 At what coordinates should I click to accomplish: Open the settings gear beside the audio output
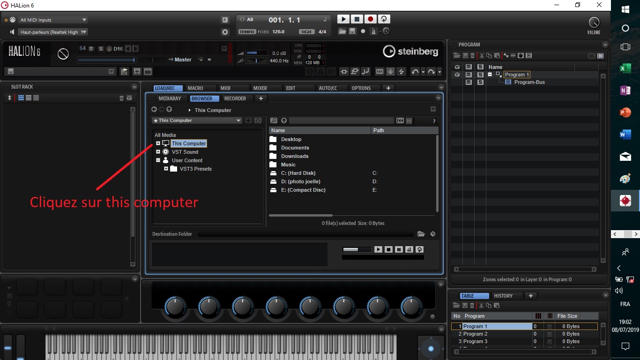pos(225,32)
